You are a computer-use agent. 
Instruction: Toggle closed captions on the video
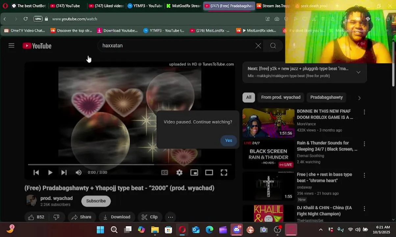[164, 172]
